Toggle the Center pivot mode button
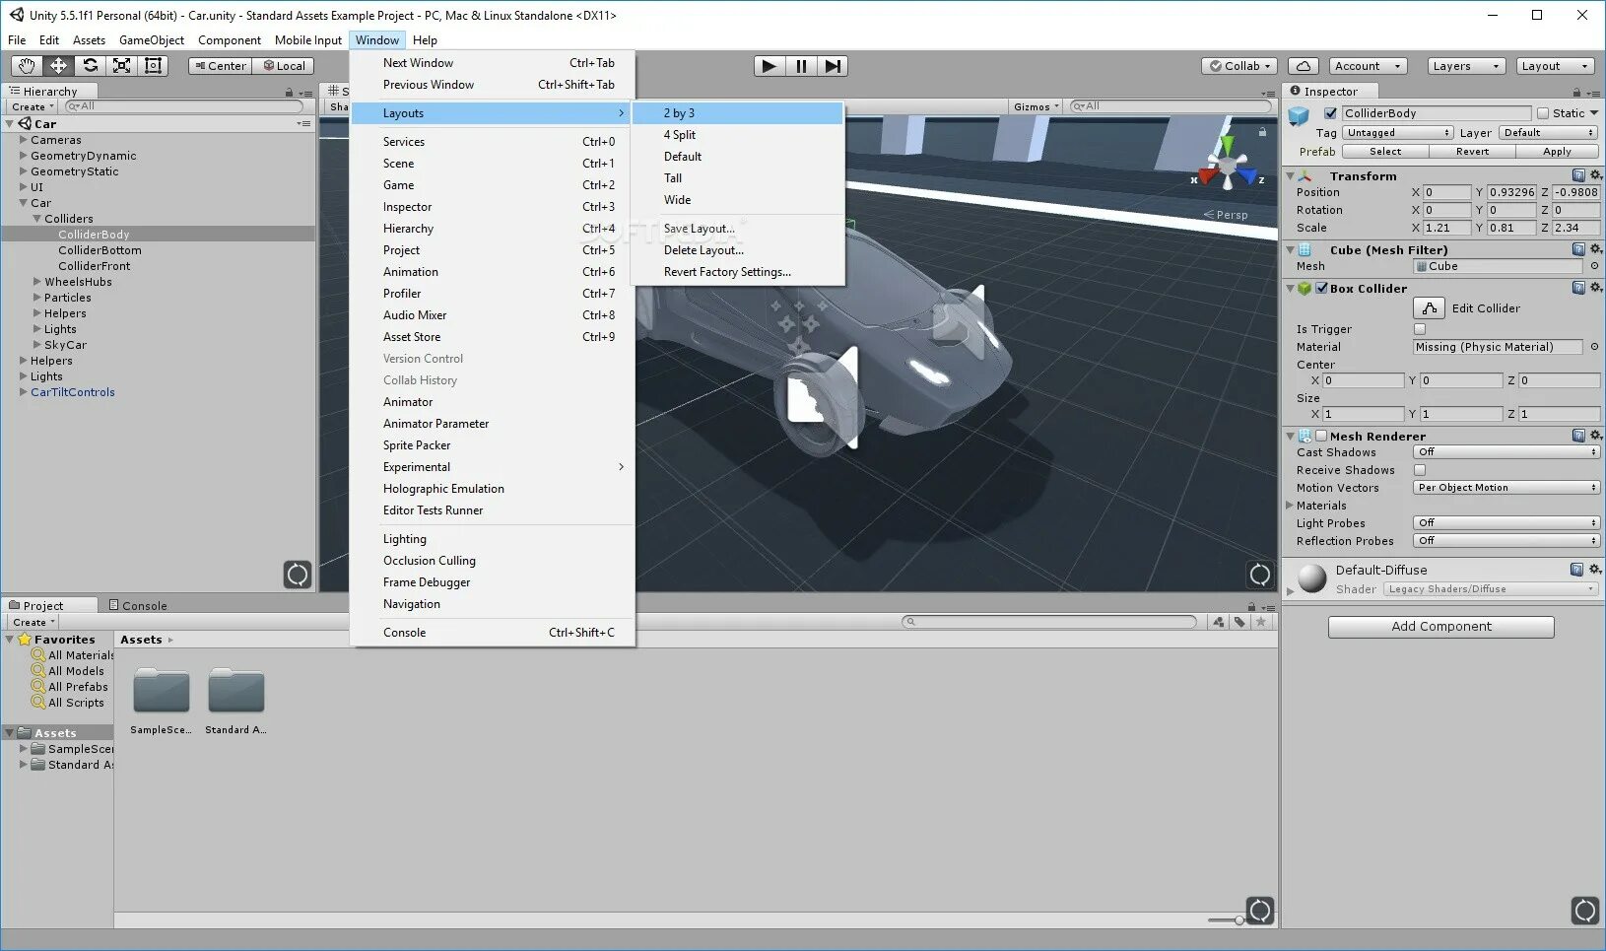Image resolution: width=1606 pixels, height=951 pixels. (x=220, y=66)
